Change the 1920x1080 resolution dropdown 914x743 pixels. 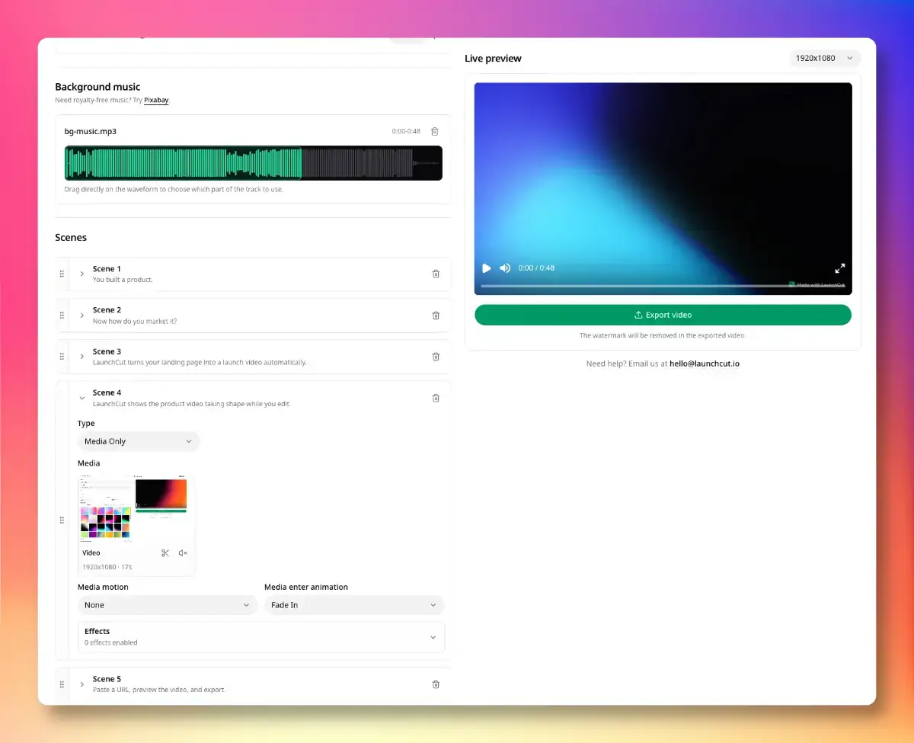(x=825, y=58)
